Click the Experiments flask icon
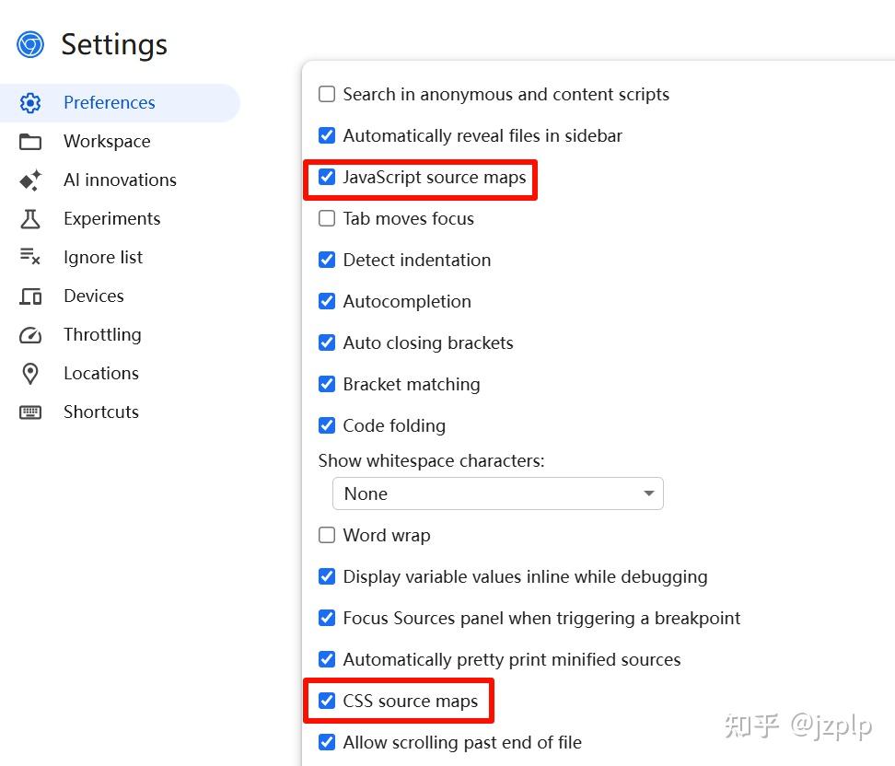The width and height of the screenshot is (895, 766). (30, 218)
